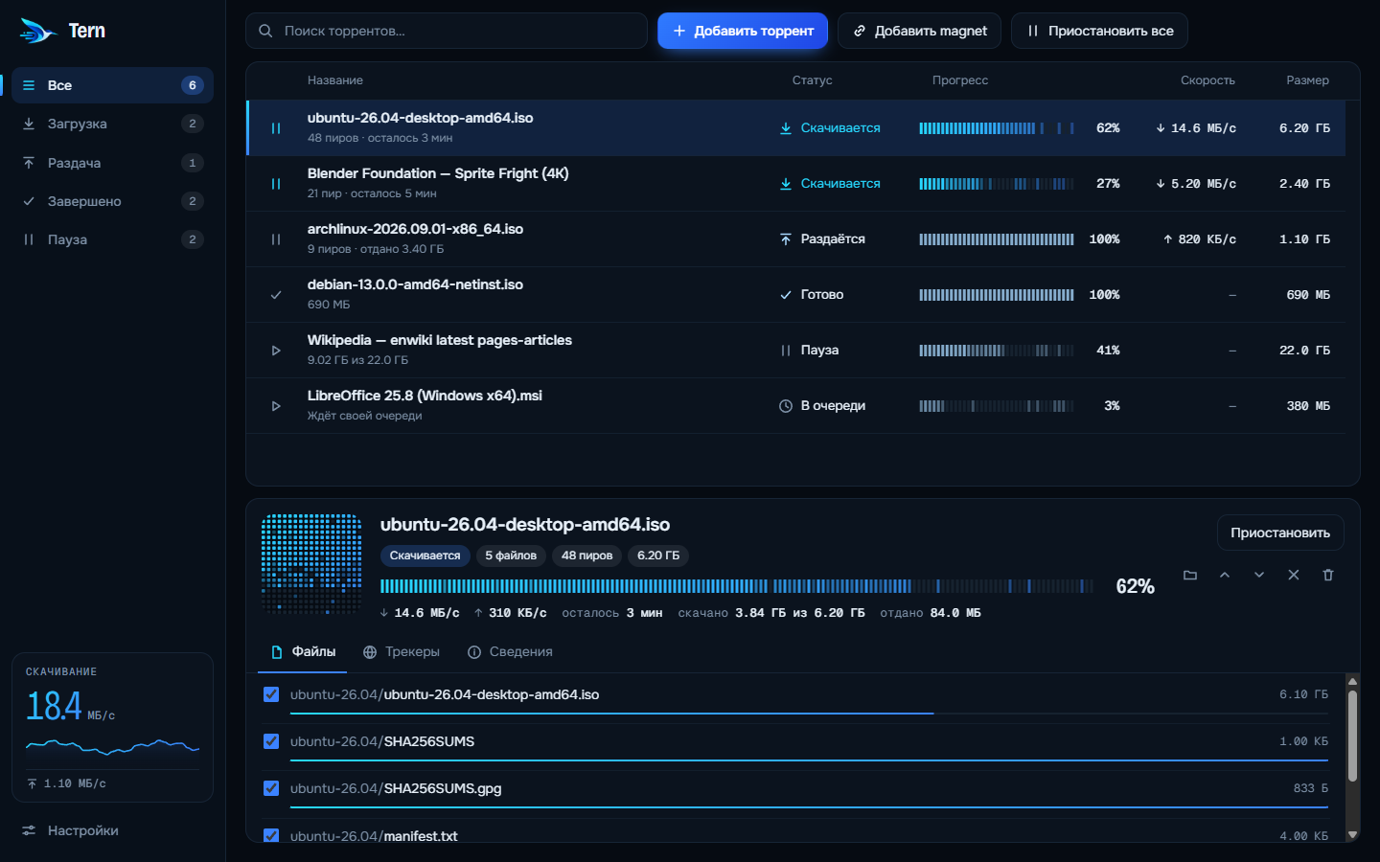Screen dimensions: 1380x862
Task: Uncheck ubuntu-26.04-desktop-amd64.iso file checkbox
Action: 271,694
